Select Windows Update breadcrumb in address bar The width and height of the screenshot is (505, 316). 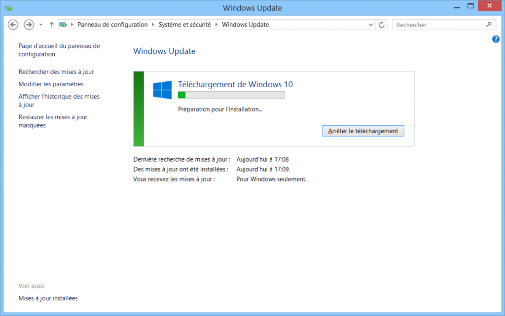click(x=246, y=25)
